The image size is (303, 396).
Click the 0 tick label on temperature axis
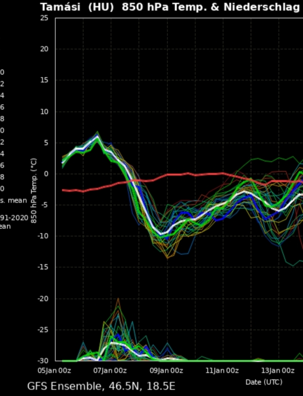click(46, 174)
